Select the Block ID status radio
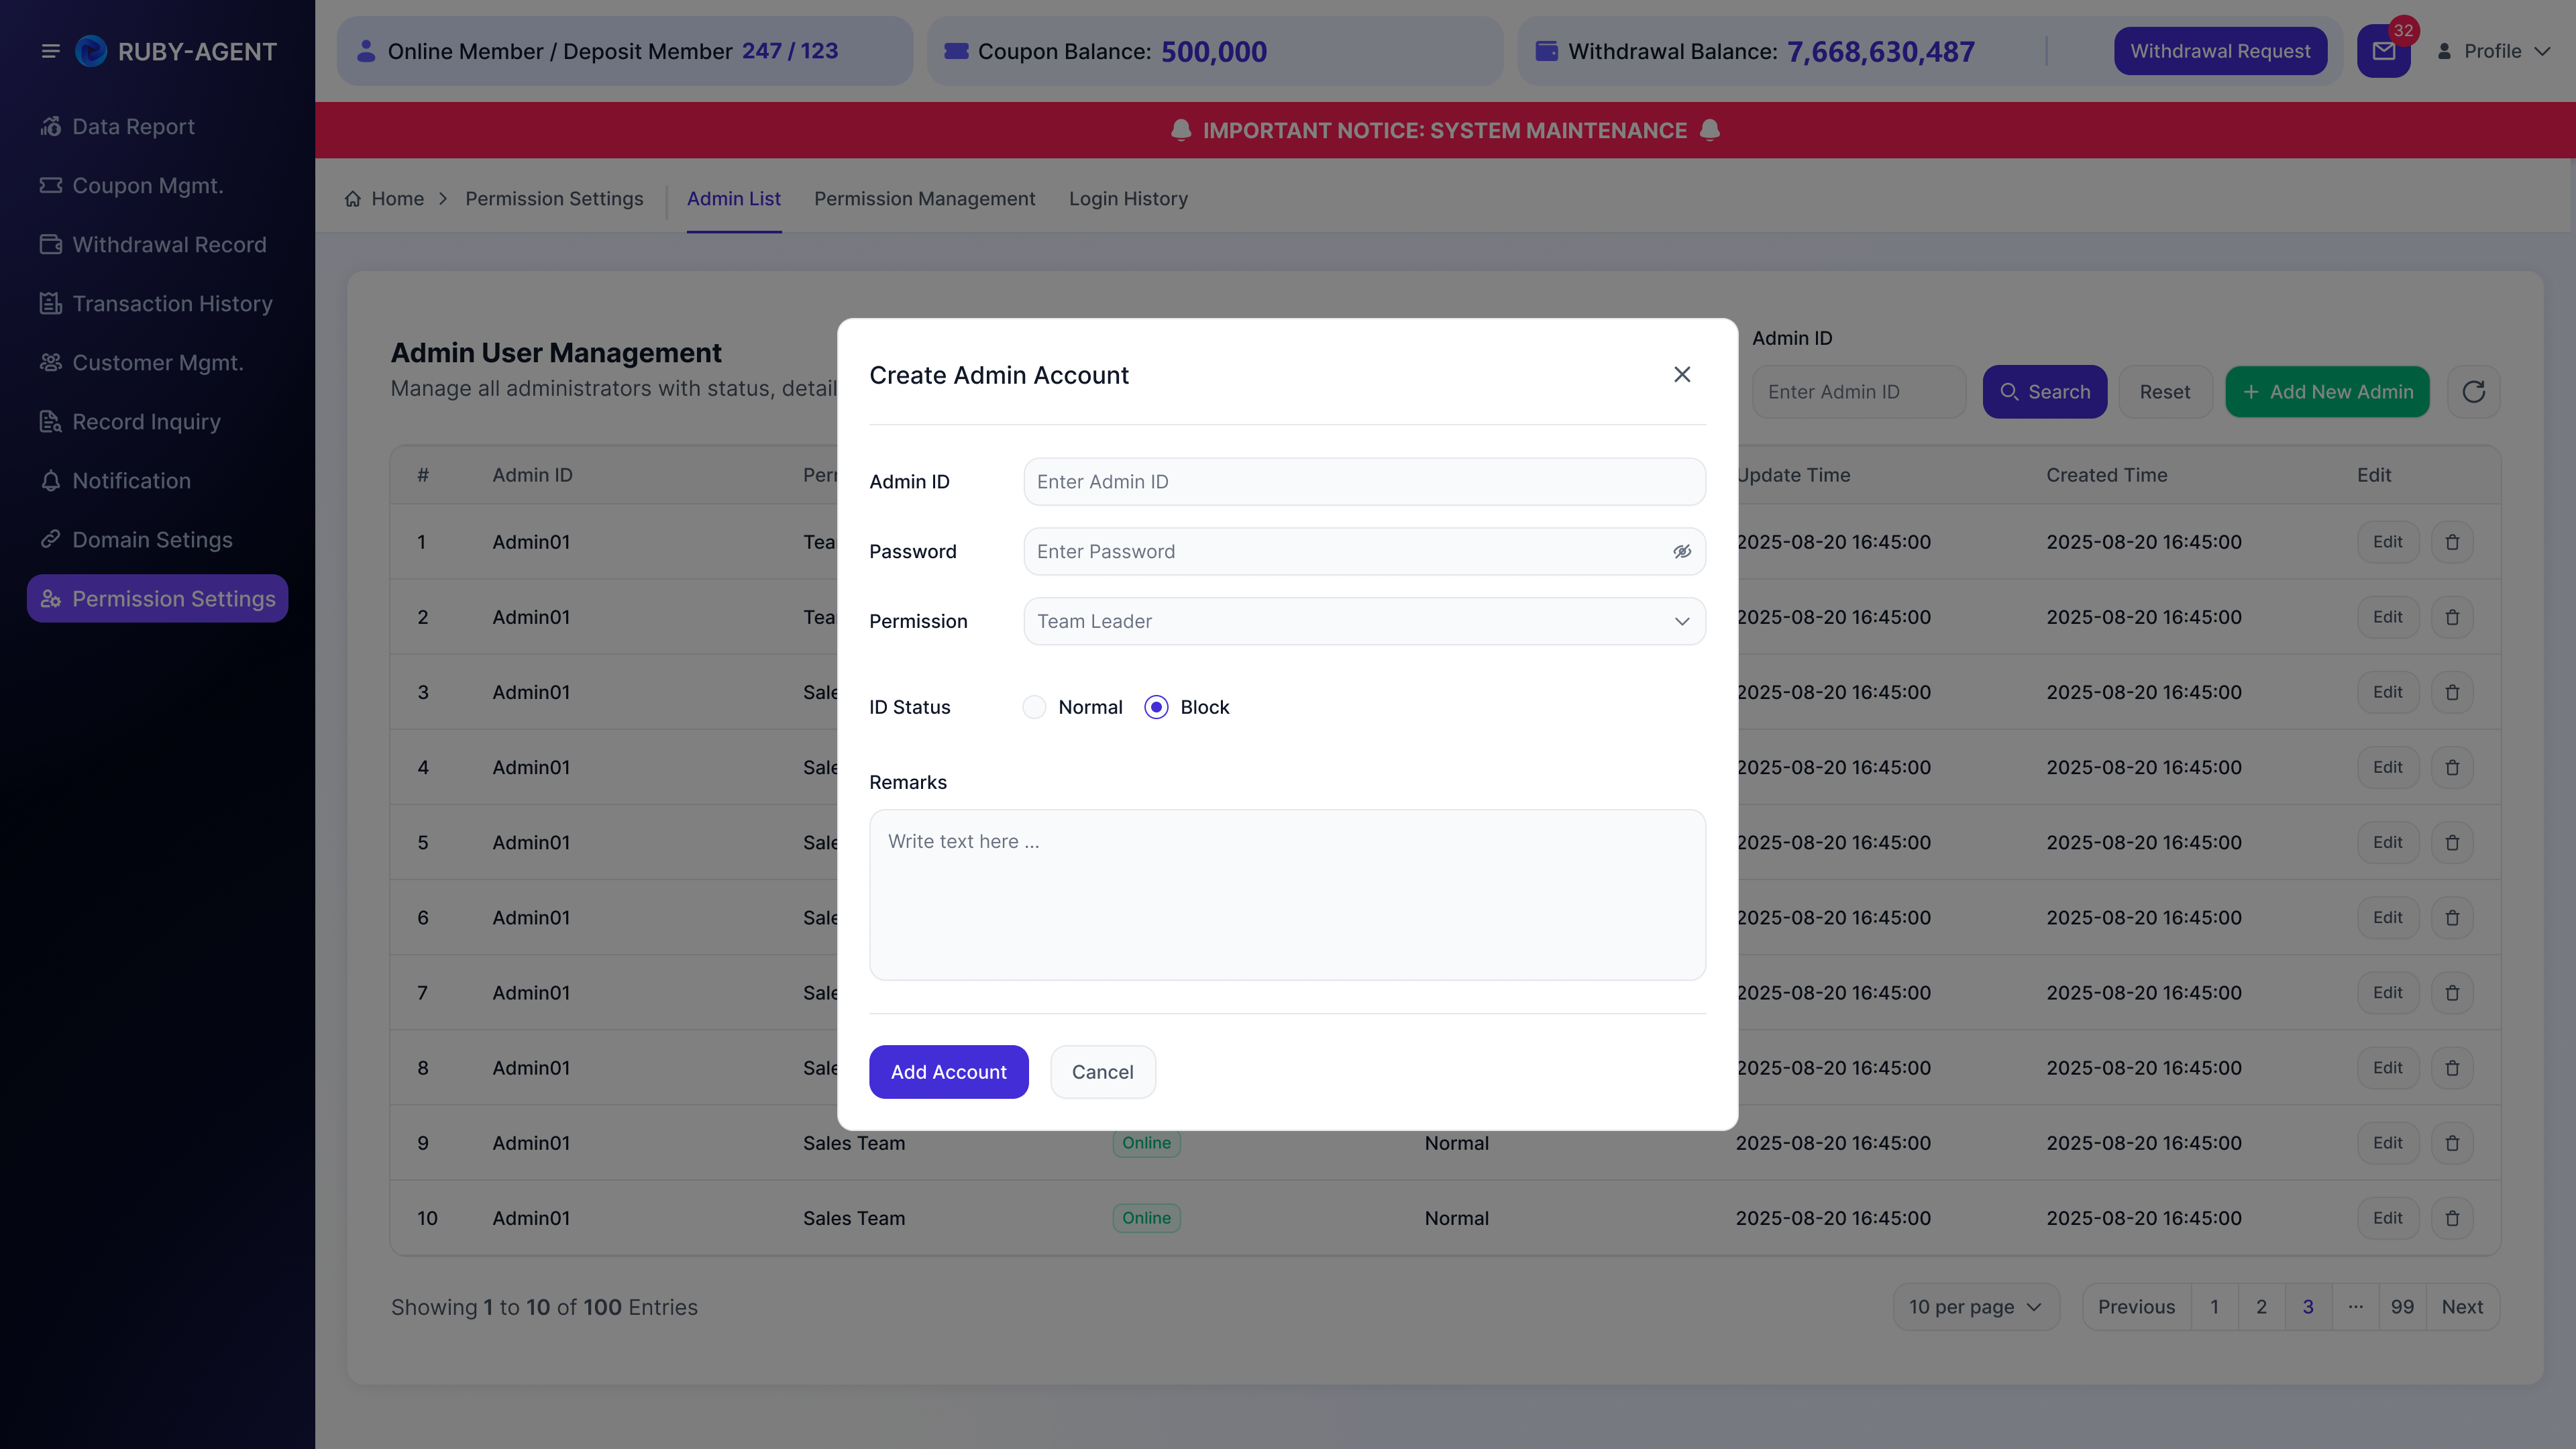 coord(1157,707)
